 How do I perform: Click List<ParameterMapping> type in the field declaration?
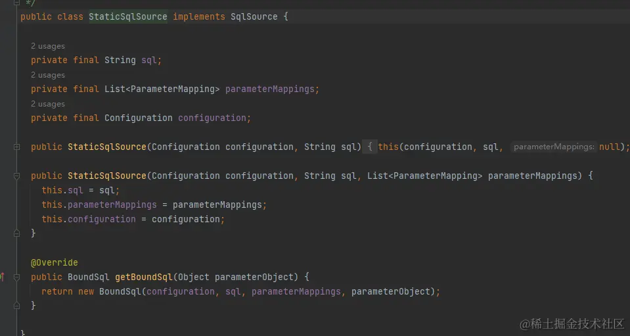(162, 89)
